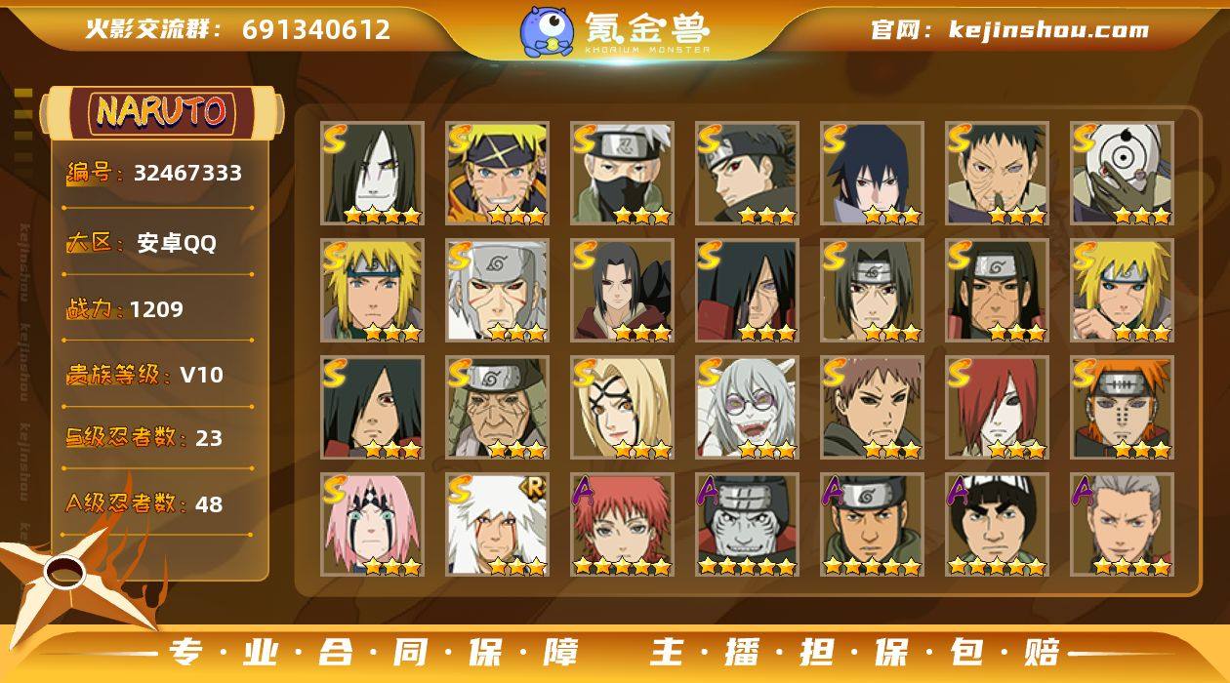Select the blue-skinned Kisame A-rank portrait
Screen dimensions: 1230x683
(x=748, y=525)
